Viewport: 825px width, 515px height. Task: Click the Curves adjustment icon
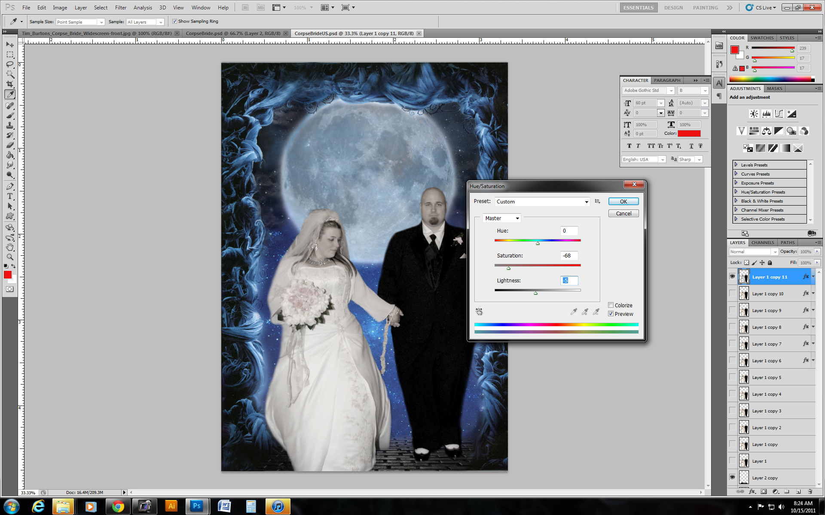[779, 114]
